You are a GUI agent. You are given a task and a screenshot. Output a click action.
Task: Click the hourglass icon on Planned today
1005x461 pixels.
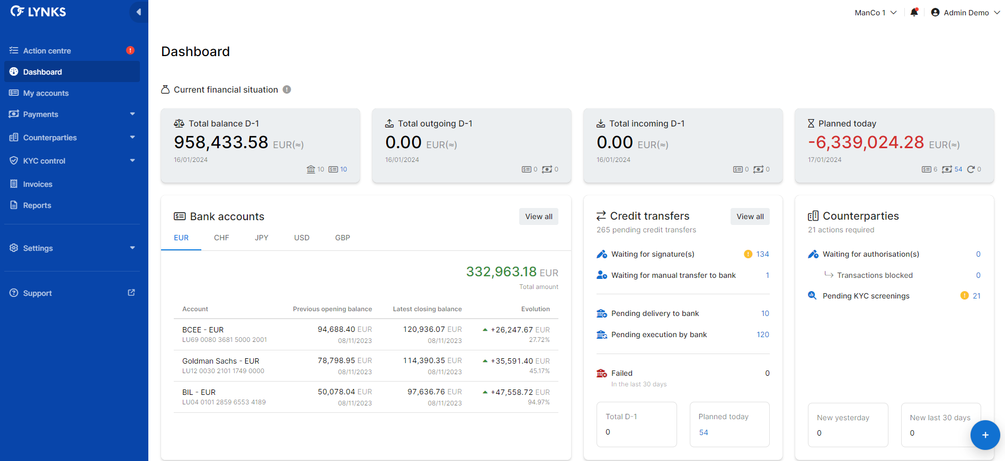click(811, 123)
